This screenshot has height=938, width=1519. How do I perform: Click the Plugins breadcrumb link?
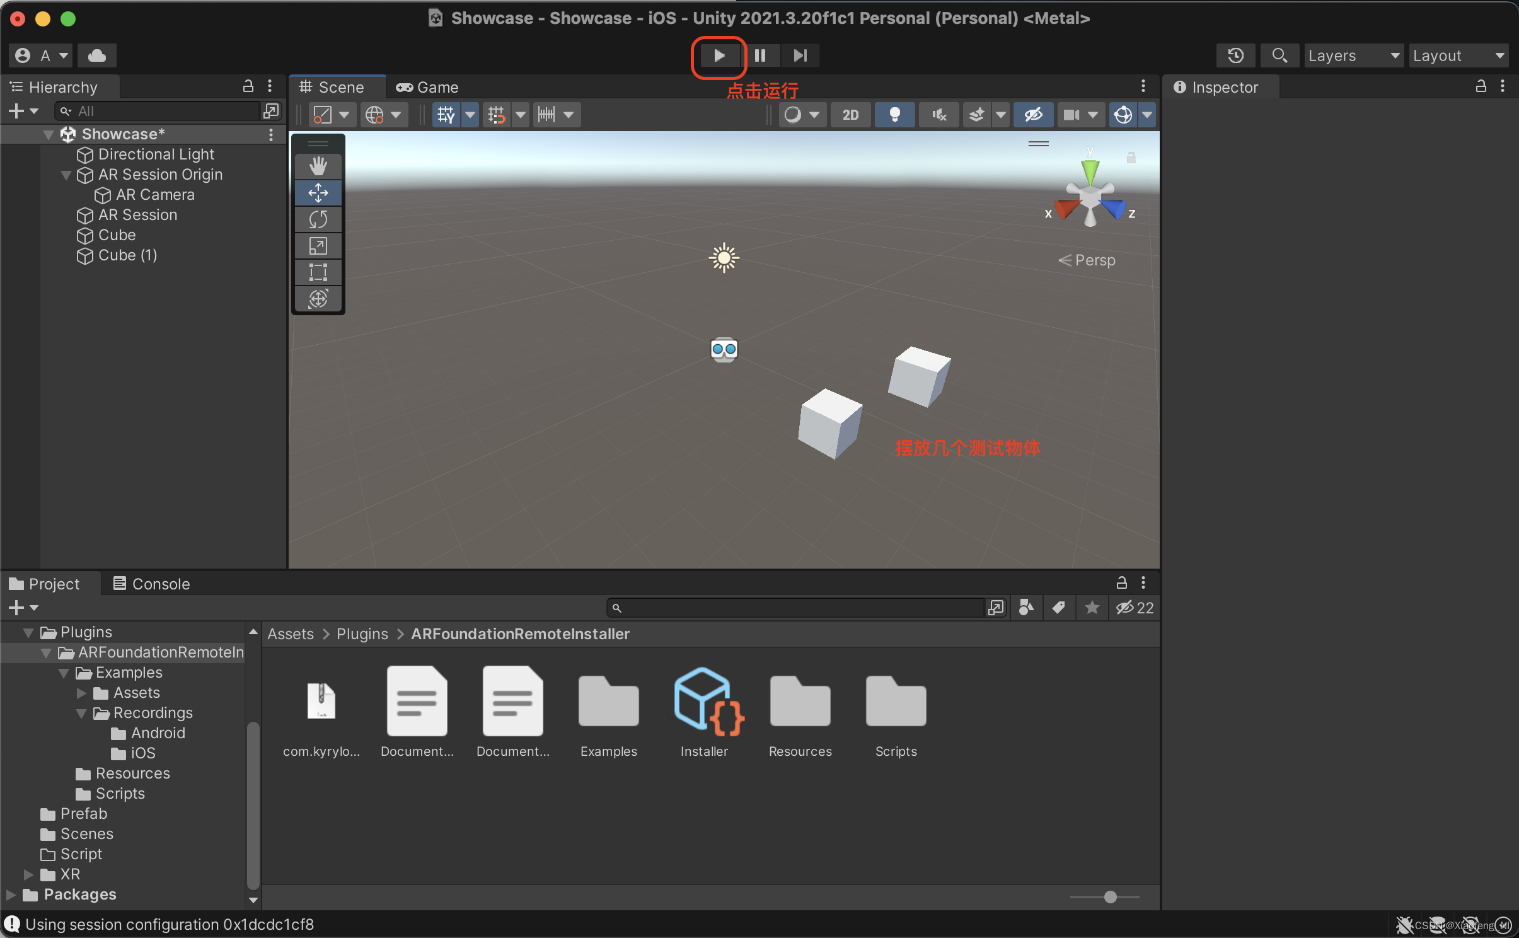pyautogui.click(x=361, y=634)
